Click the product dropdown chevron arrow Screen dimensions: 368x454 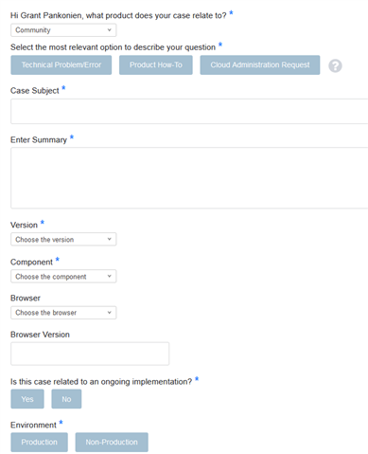click(109, 30)
